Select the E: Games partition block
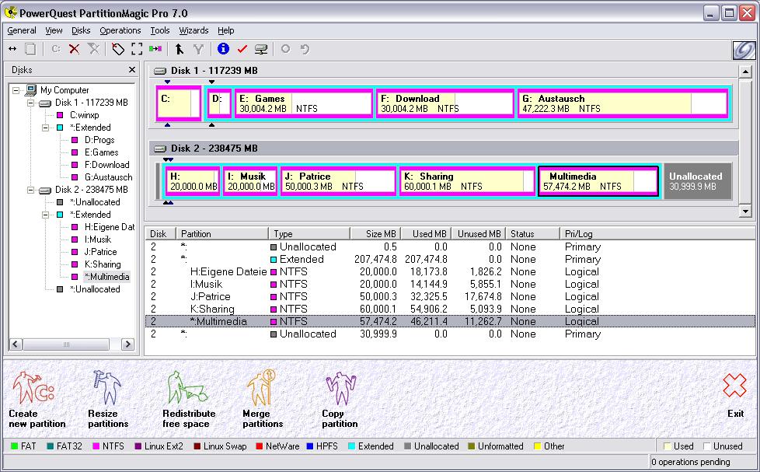 tap(303, 103)
